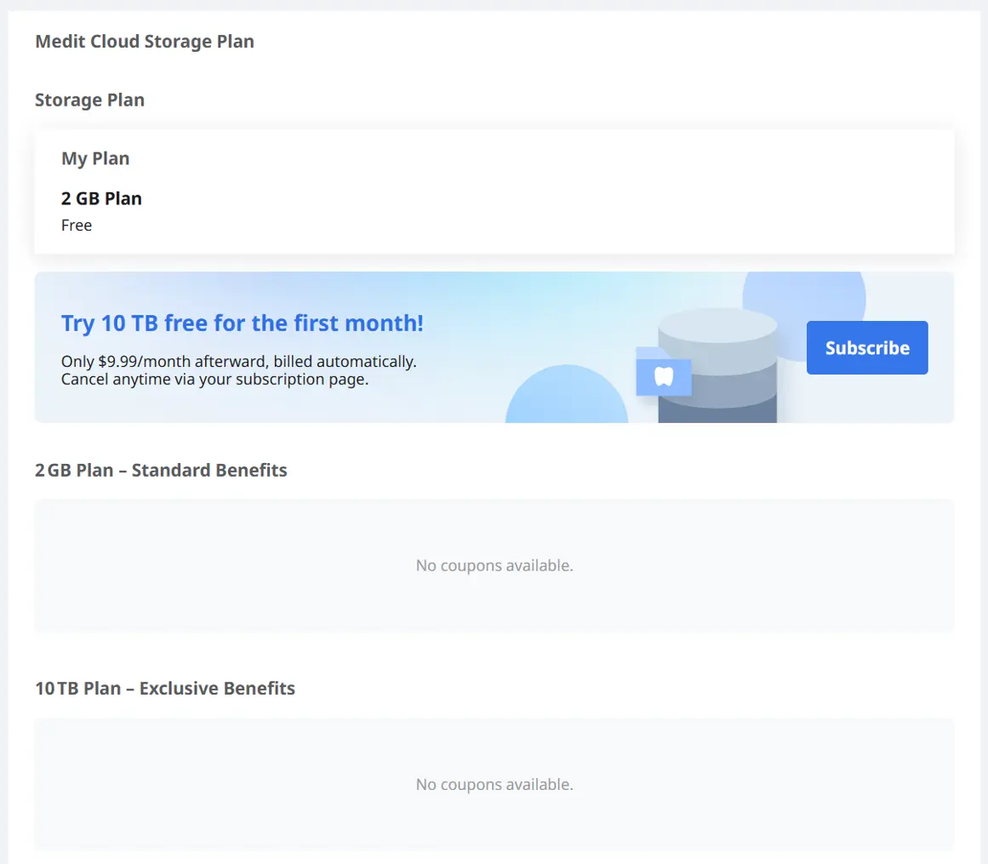988x864 pixels.
Task: Click 'Try 10 TB free for the first month!' headline
Action: pyautogui.click(x=242, y=323)
